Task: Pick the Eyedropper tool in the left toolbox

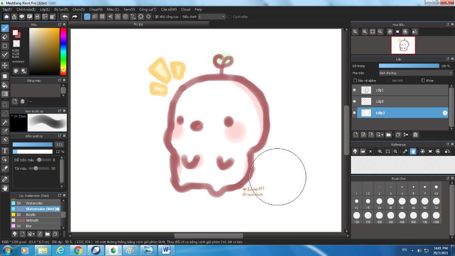Action: pyautogui.click(x=5, y=180)
